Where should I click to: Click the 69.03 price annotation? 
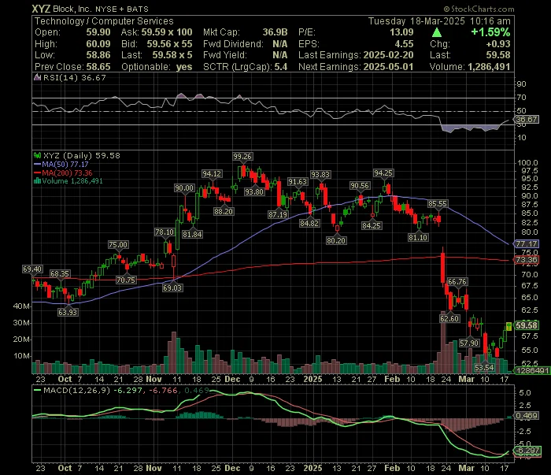click(x=172, y=288)
